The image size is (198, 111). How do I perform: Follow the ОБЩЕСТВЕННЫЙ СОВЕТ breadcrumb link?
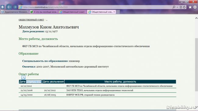pos(31,20)
